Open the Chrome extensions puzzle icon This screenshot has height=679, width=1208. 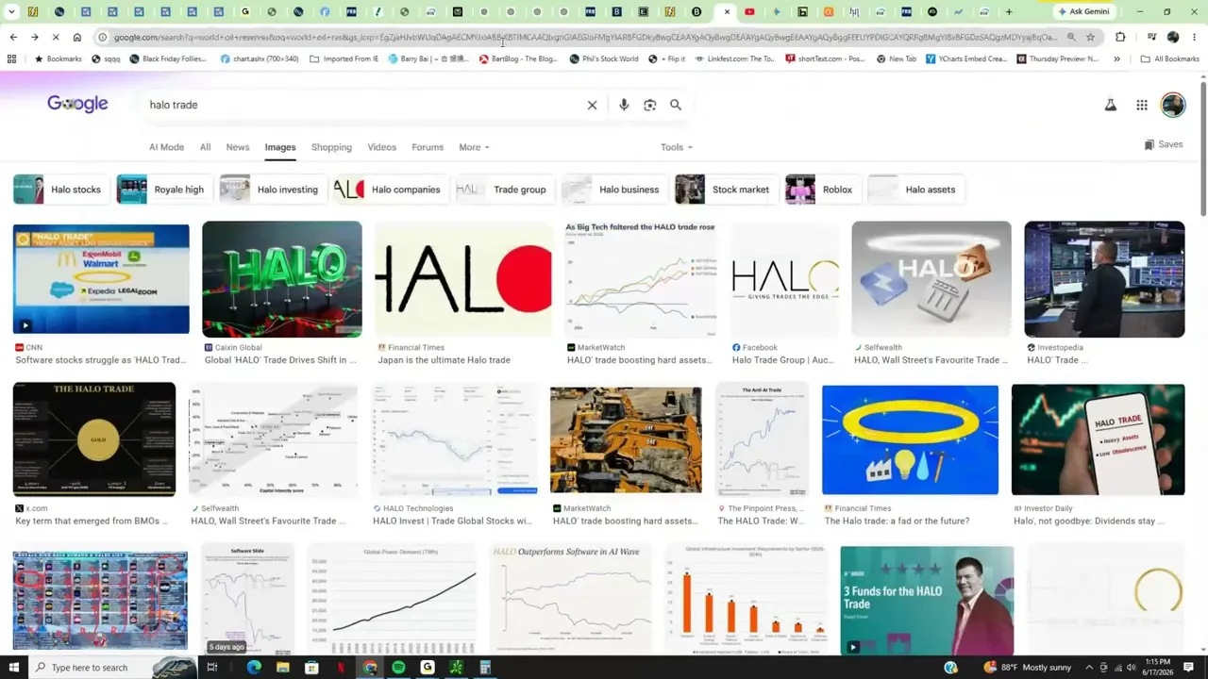tap(1120, 37)
